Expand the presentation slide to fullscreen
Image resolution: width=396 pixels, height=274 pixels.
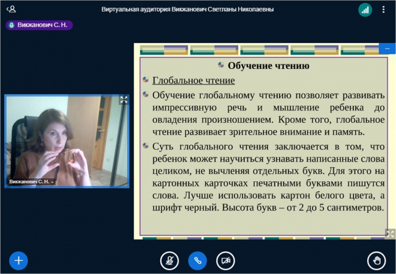[390, 234]
